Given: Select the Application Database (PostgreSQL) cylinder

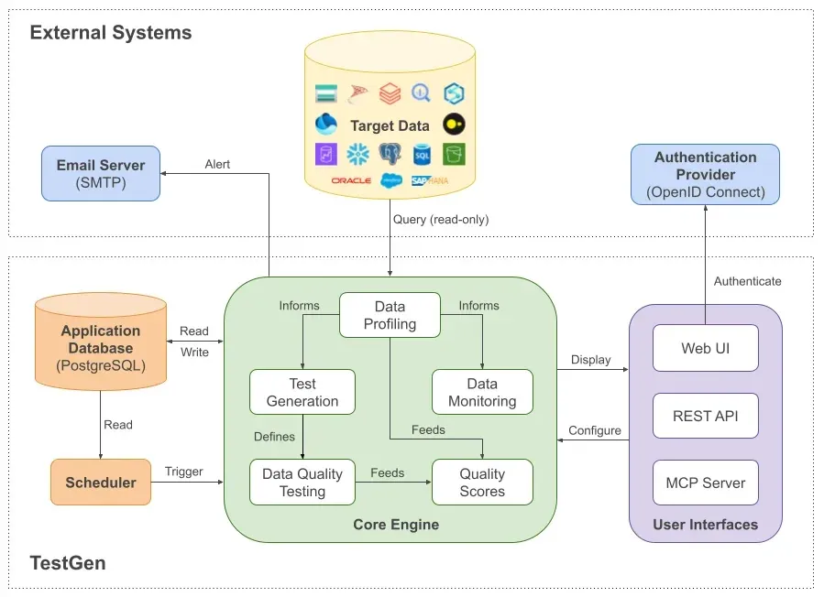Looking at the screenshot, I should coord(101,342).
